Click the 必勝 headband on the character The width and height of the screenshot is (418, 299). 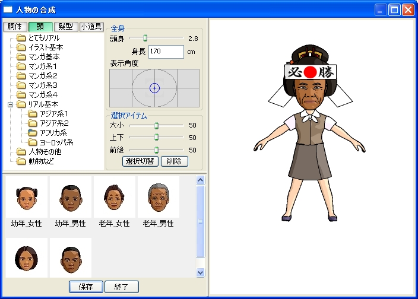pos(311,72)
